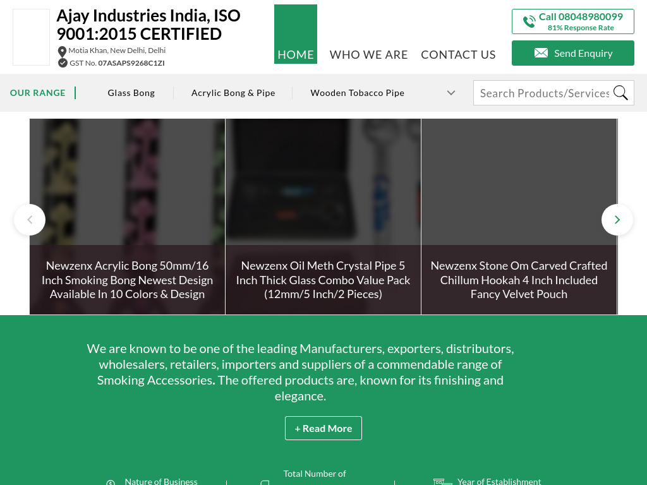Select Wooden Tobacco Pipe category
This screenshot has width=647, height=485.
pos(358,93)
